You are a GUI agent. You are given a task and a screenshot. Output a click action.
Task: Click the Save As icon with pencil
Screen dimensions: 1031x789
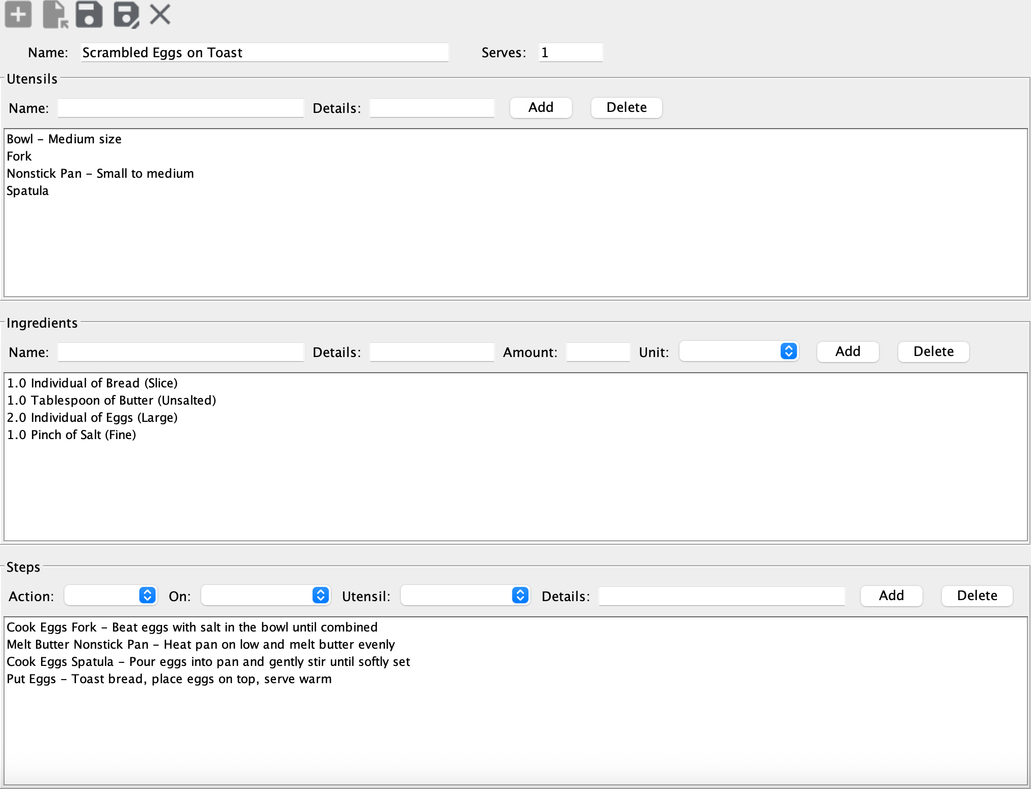coord(126,14)
